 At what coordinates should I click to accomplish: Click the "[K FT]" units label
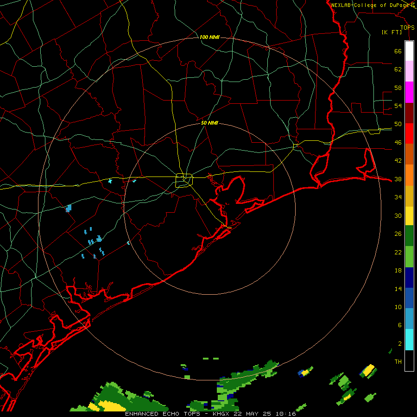(x=392, y=32)
